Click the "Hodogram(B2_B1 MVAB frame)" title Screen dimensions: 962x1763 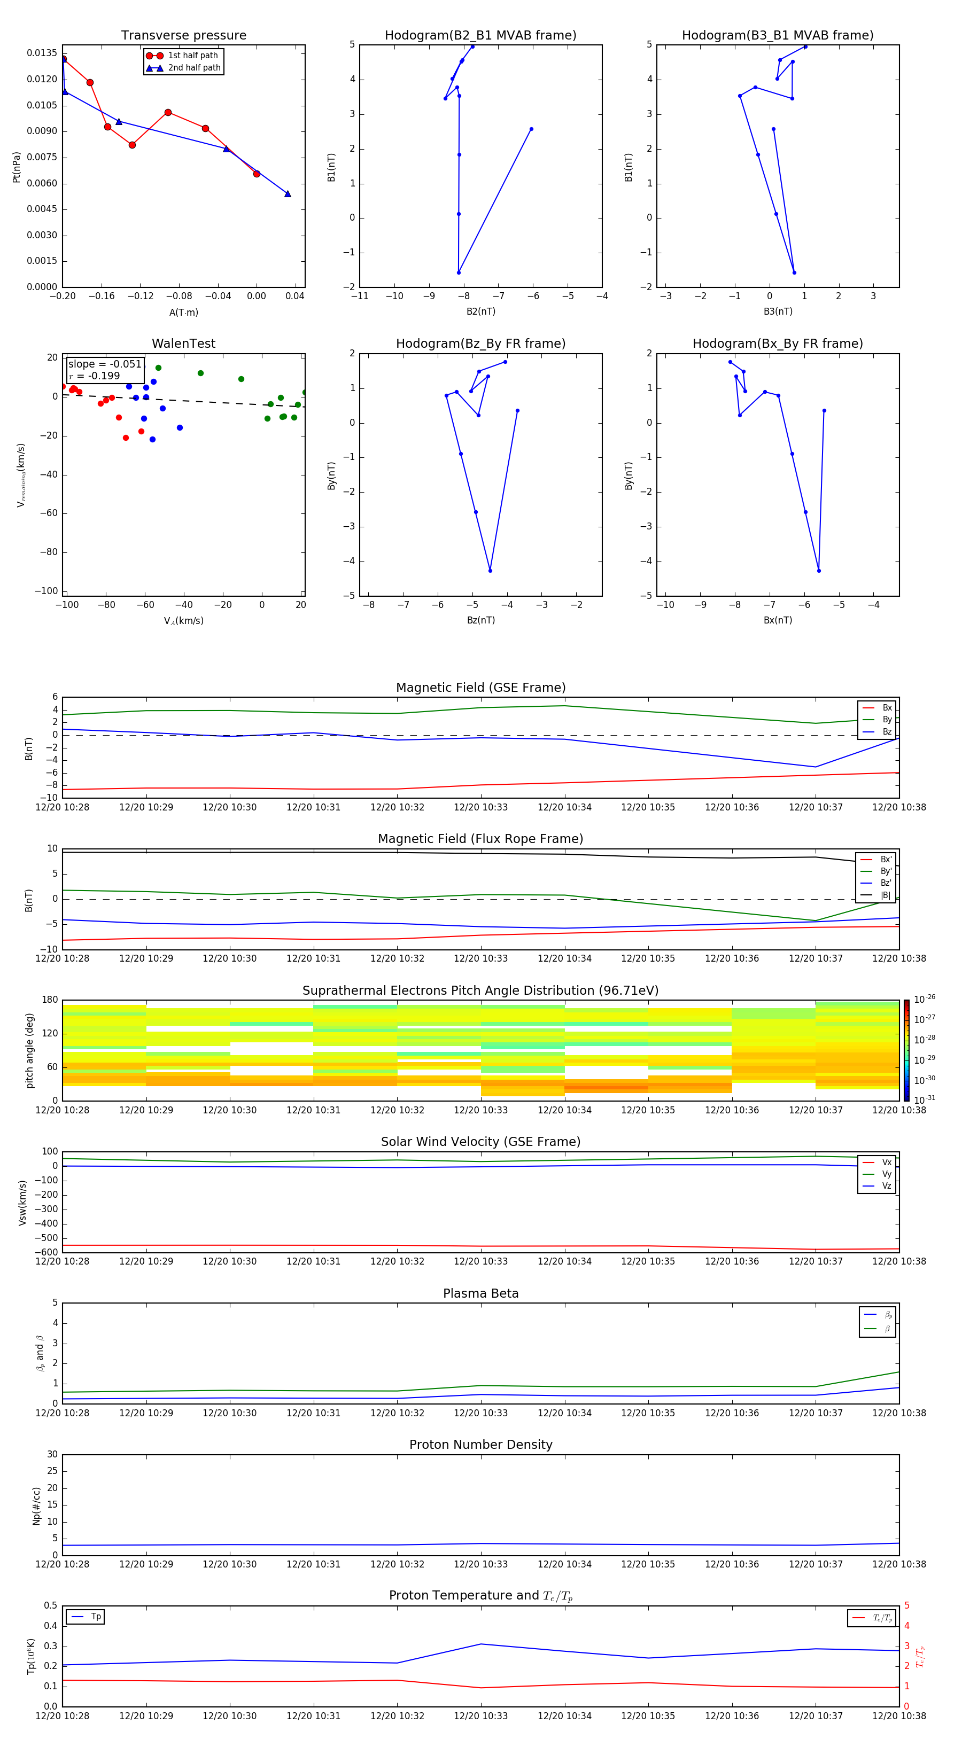(x=480, y=36)
